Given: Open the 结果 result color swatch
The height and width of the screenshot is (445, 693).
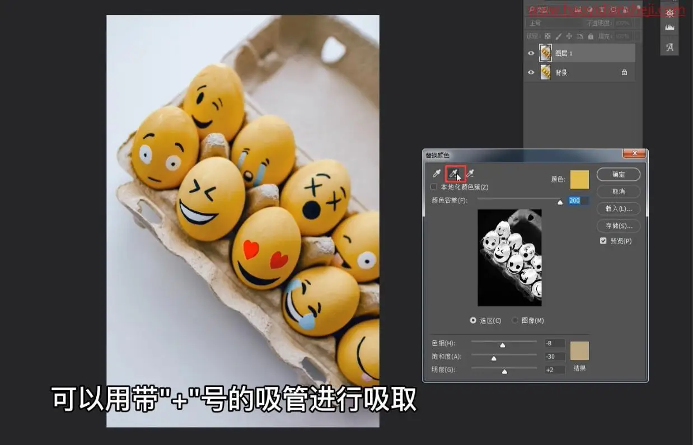Looking at the screenshot, I should pyautogui.click(x=579, y=350).
